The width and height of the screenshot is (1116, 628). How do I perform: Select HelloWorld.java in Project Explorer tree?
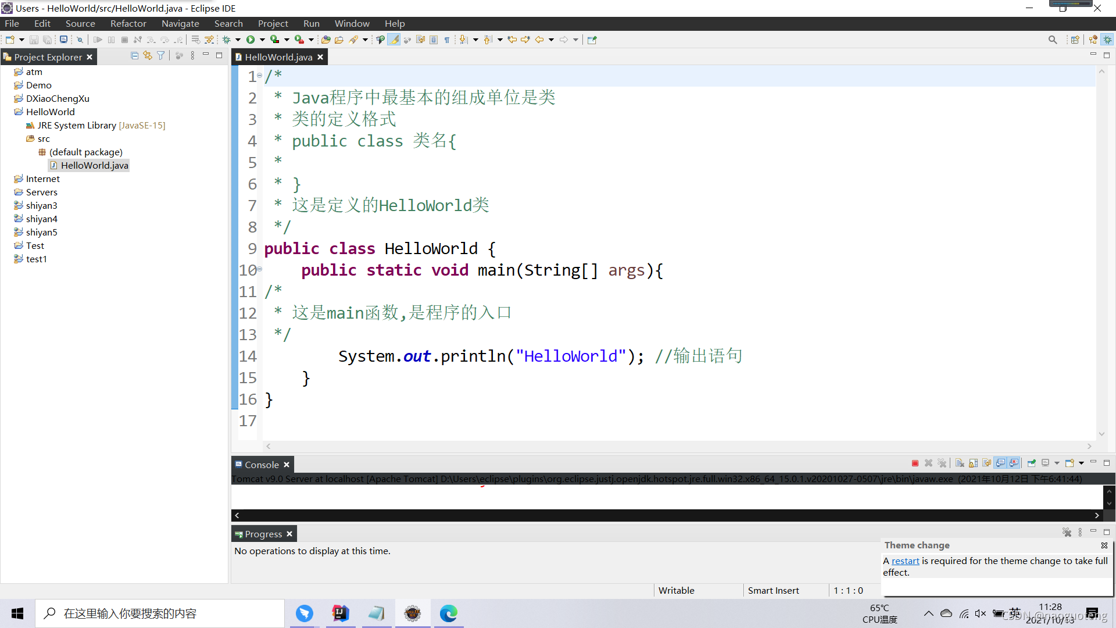[x=94, y=165]
